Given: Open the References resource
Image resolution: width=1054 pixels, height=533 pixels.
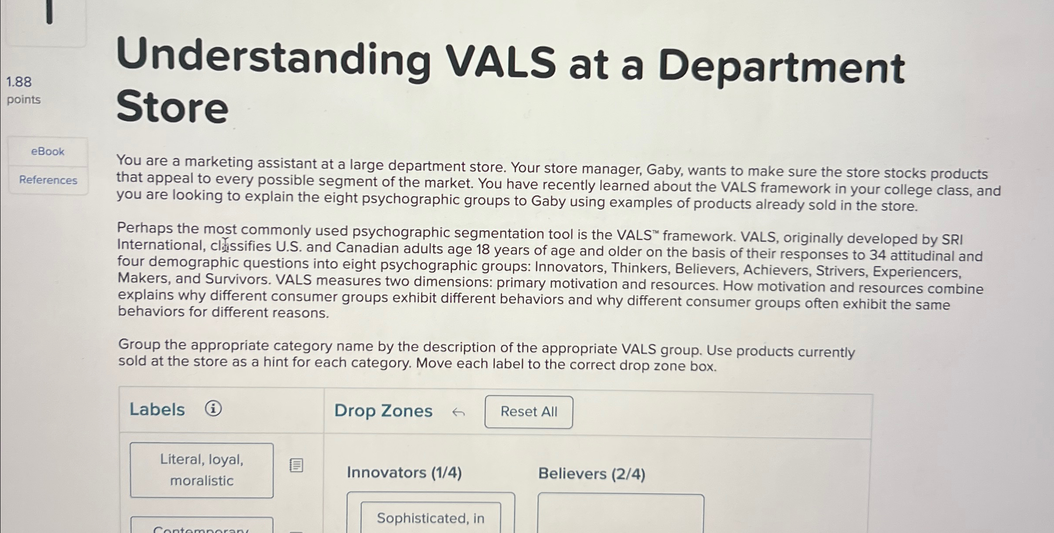Looking at the screenshot, I should pos(48,180).
